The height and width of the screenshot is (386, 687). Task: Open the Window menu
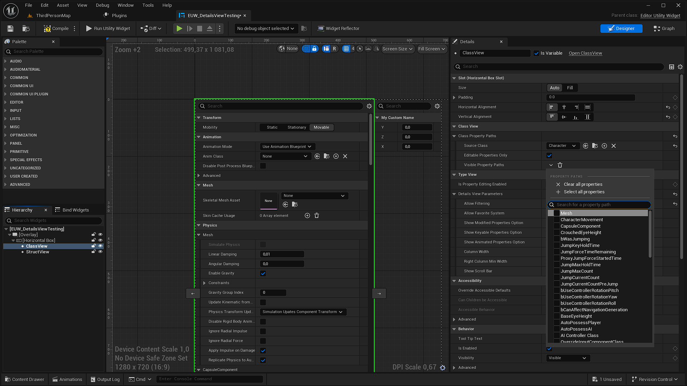click(x=126, y=5)
